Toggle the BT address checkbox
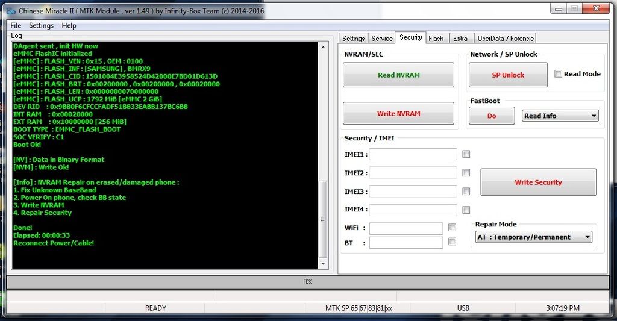This screenshot has width=617, height=321. click(452, 242)
